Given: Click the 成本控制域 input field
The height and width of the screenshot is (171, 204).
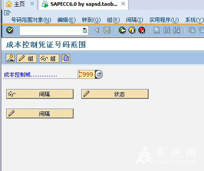Looking at the screenshot, I should [87, 74].
